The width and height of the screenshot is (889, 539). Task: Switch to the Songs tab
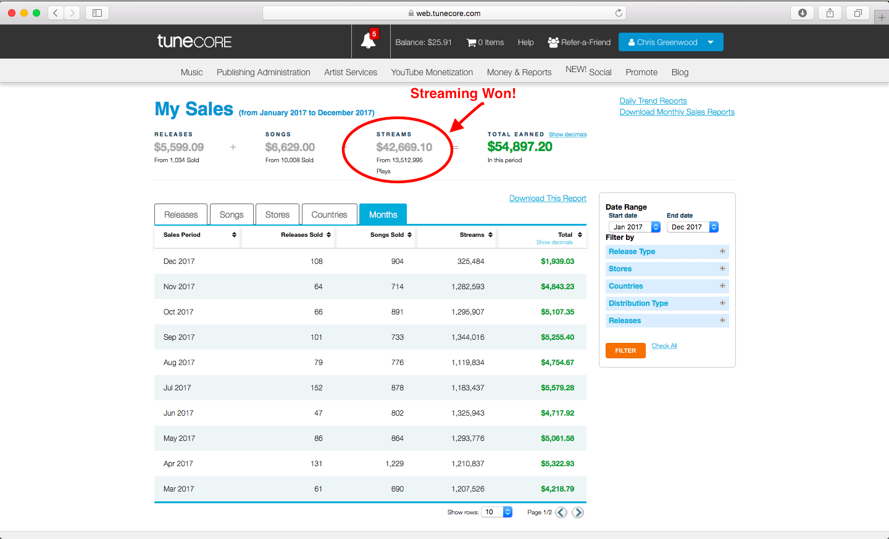click(232, 215)
